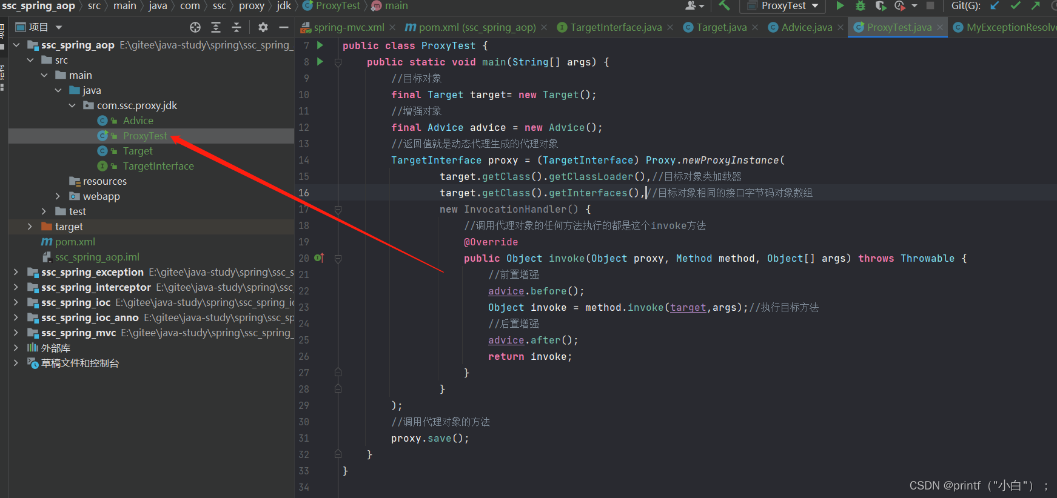Click run gutter arrow at line 8
This screenshot has height=498, width=1057.
tap(320, 62)
